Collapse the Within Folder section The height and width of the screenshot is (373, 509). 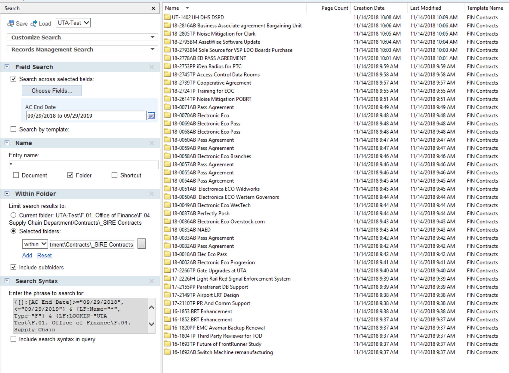pyautogui.click(x=7, y=194)
